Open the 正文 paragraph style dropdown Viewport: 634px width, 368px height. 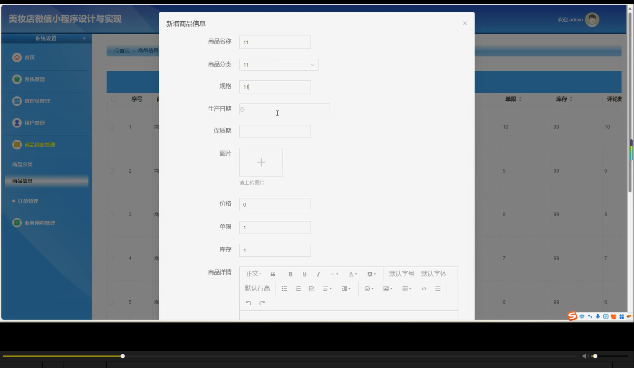253,273
